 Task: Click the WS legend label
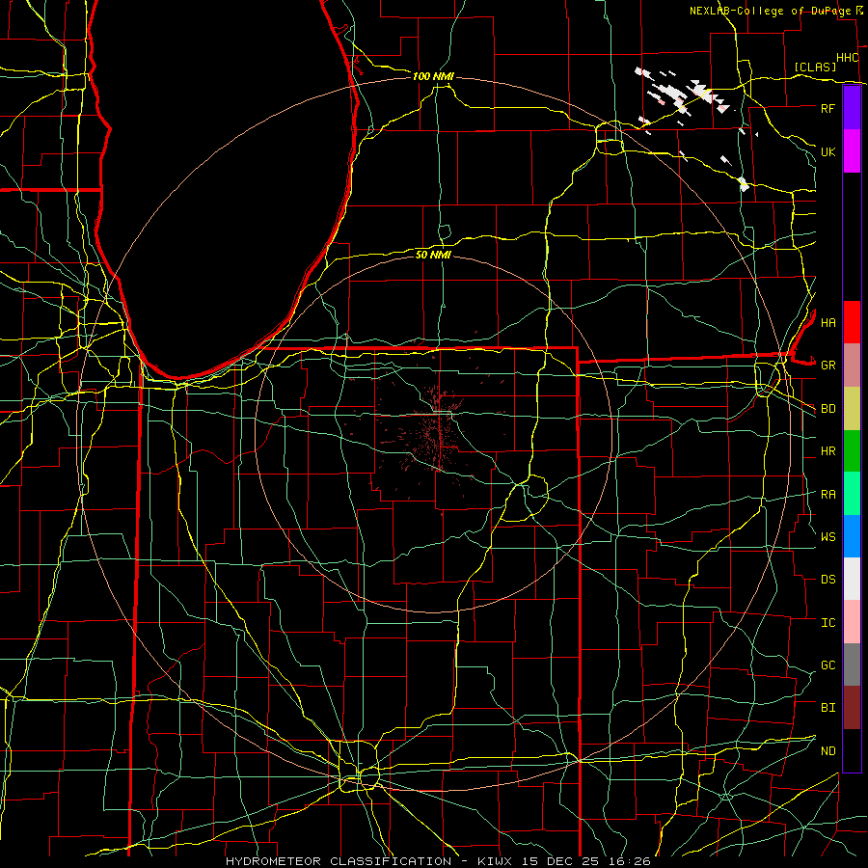[827, 537]
